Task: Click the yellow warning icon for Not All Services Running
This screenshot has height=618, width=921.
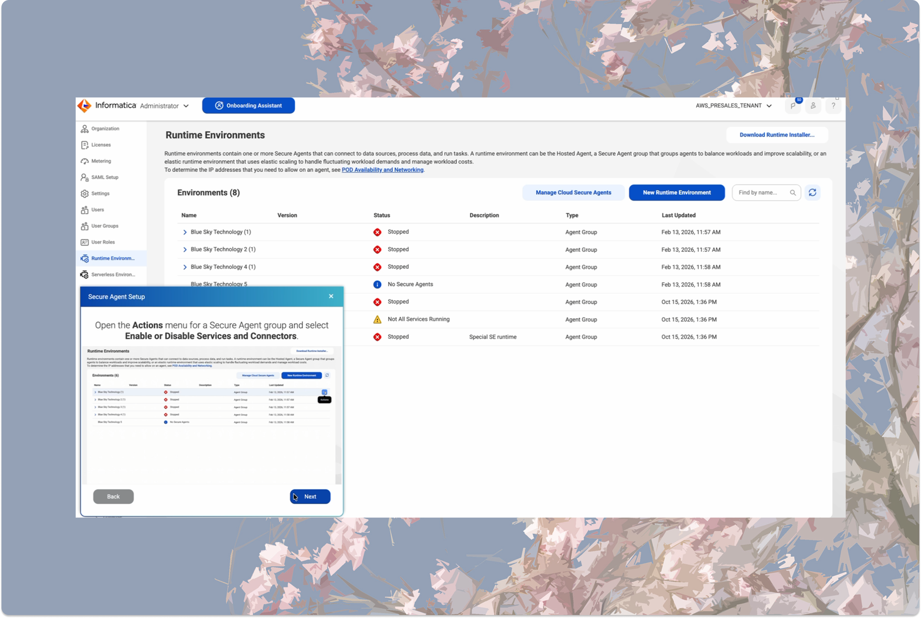Action: 377,320
